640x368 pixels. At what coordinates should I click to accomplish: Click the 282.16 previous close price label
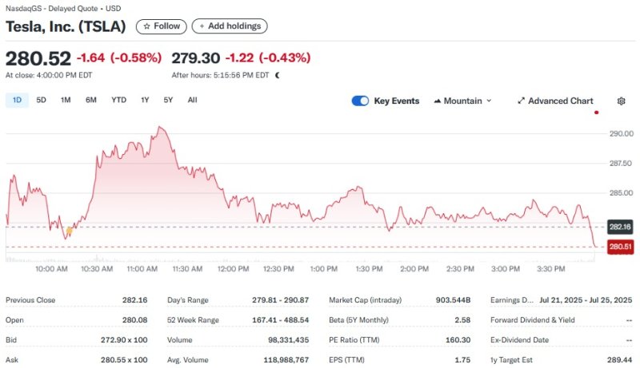pos(620,227)
